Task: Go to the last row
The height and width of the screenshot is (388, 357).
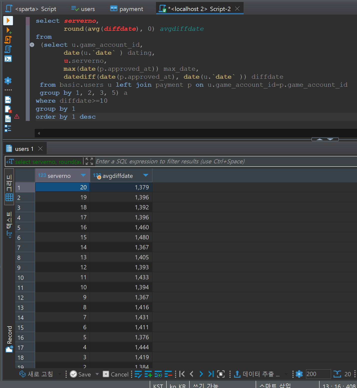Action: 211,374
